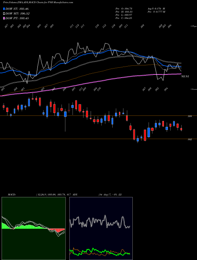The width and height of the screenshot is (197, 260).
Task: Click the 'Avg V: 0.176 M' volume text
Action: pyautogui.click(x=156, y=8)
